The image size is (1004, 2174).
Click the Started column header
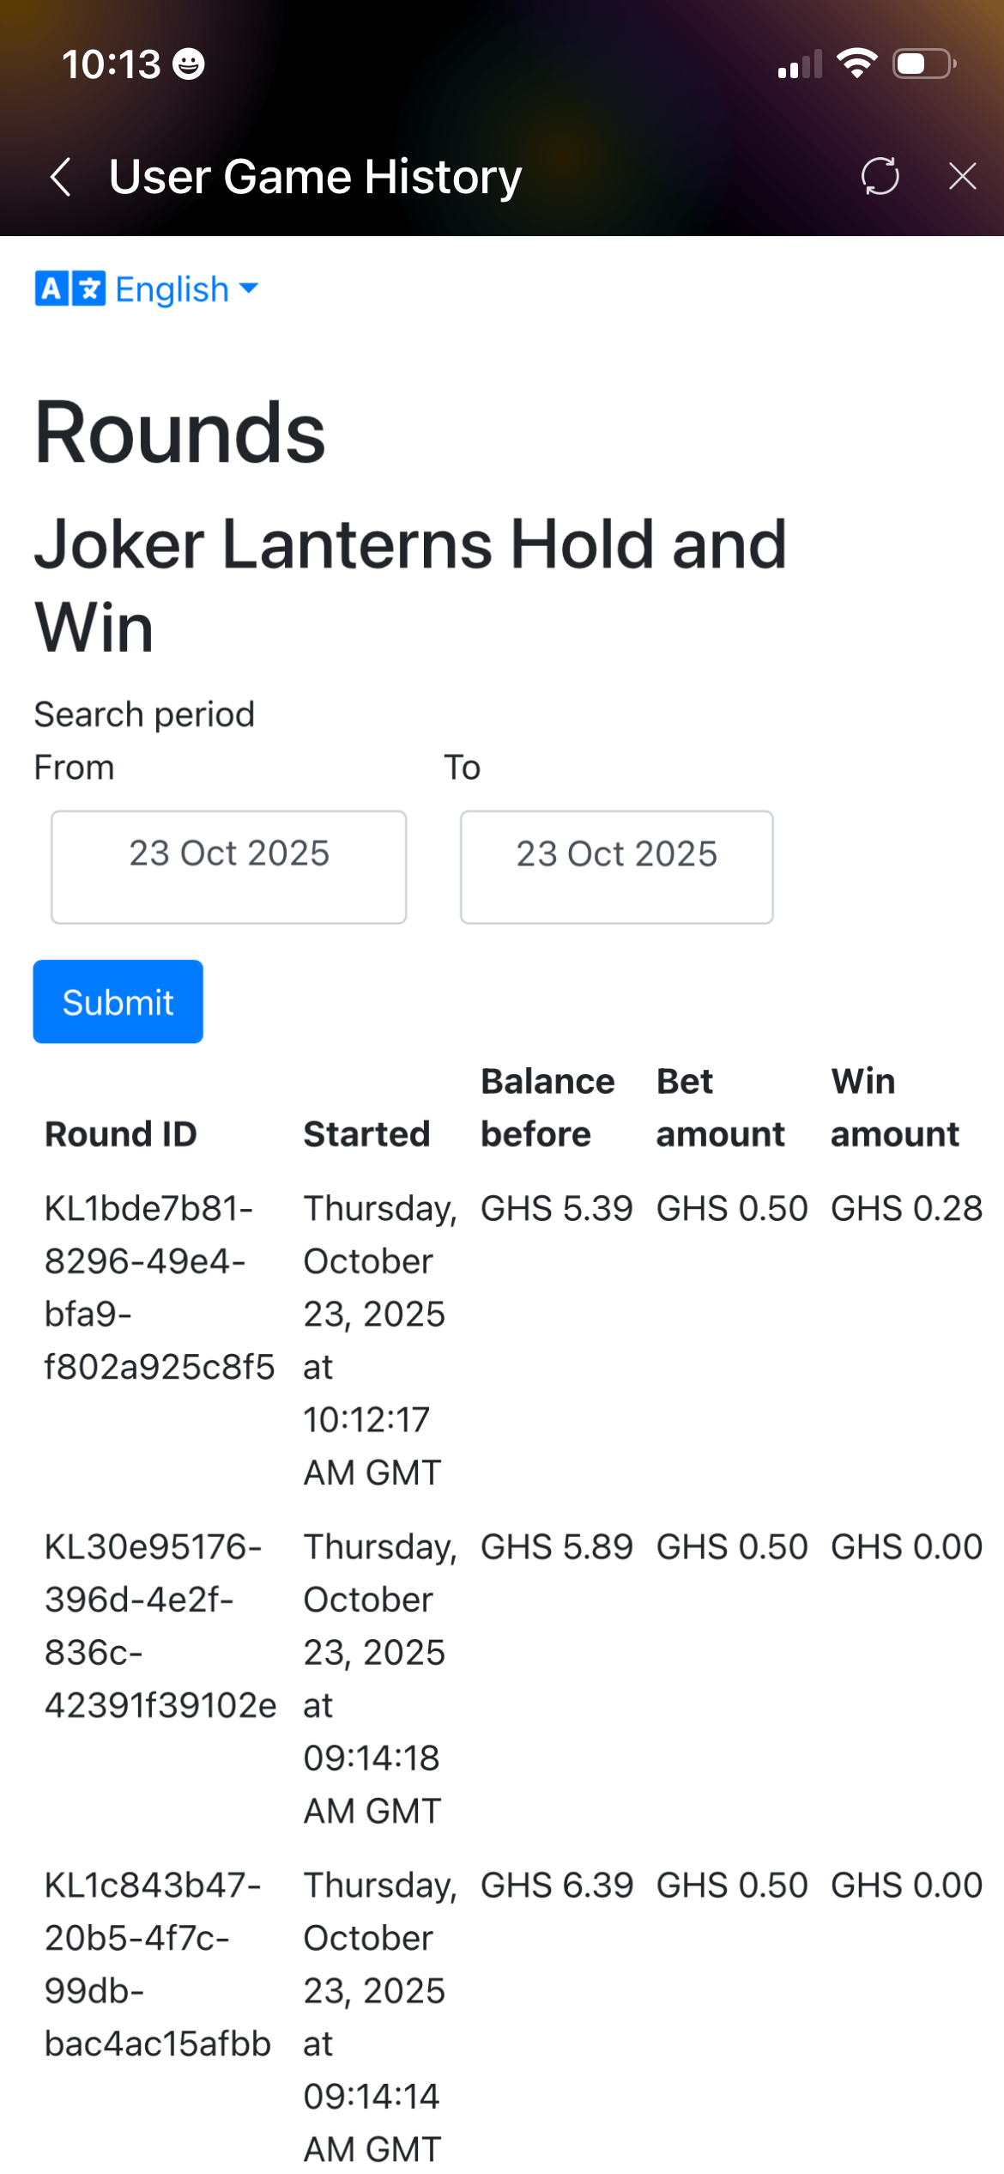(366, 1134)
